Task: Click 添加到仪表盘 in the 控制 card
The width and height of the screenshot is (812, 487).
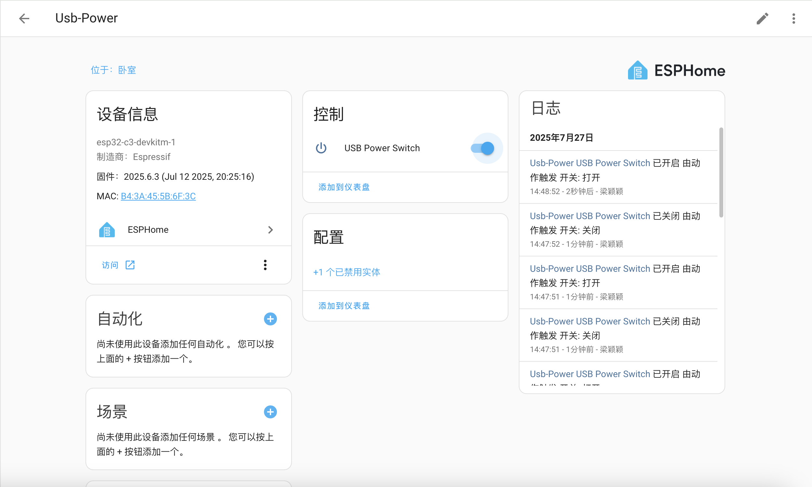Action: [344, 187]
